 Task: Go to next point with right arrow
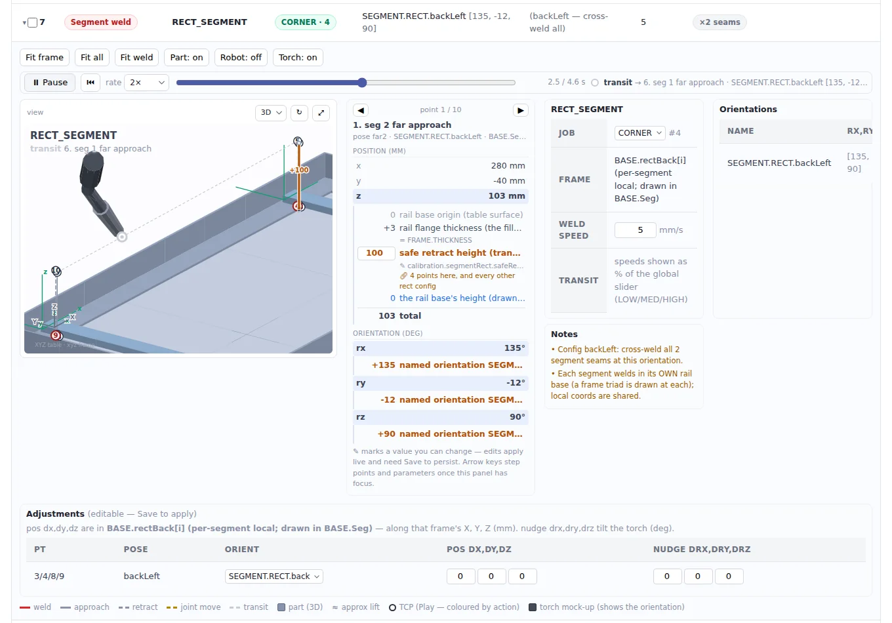tap(520, 110)
